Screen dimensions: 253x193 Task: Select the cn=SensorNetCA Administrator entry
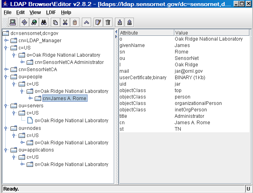[69, 62]
